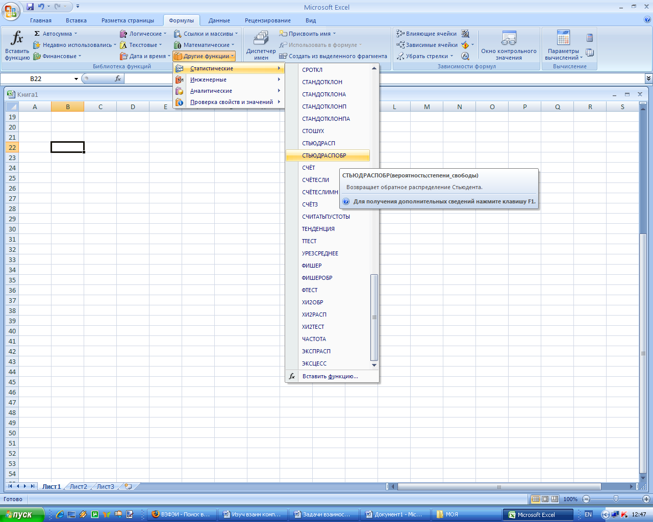Open Проверка свойств и значений submenu
This screenshot has height=522, width=653.
229,102
